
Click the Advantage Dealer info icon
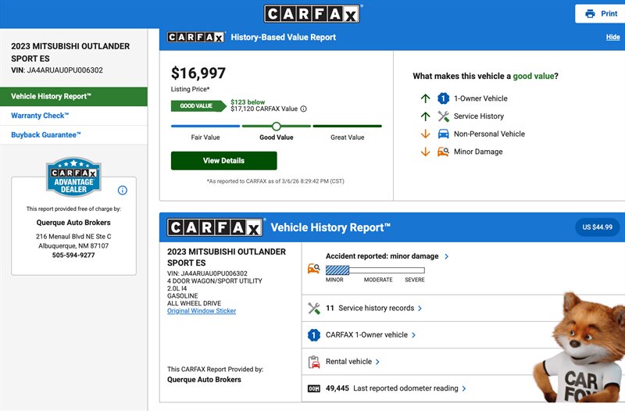click(x=122, y=190)
